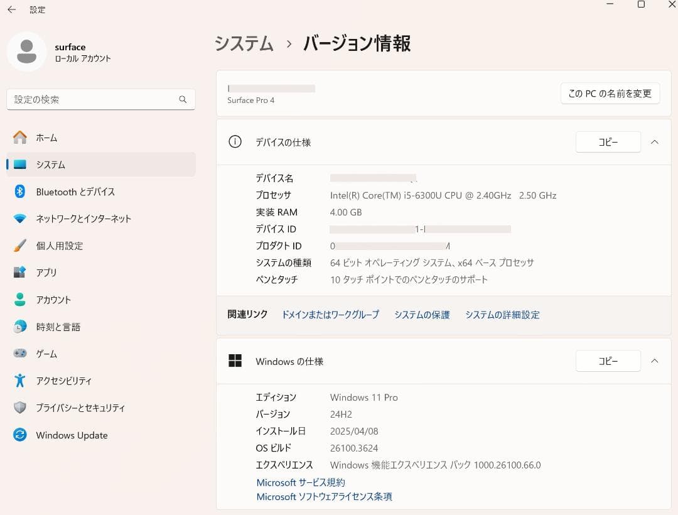
Task: Open アクセシビリティ settings
Action: point(101,381)
